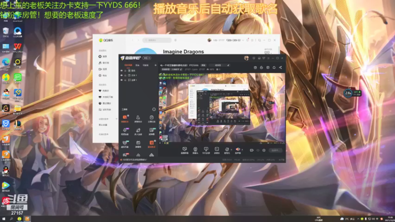Go forward in QQ Music navigation
The height and width of the screenshot is (222, 395).
[138, 40]
